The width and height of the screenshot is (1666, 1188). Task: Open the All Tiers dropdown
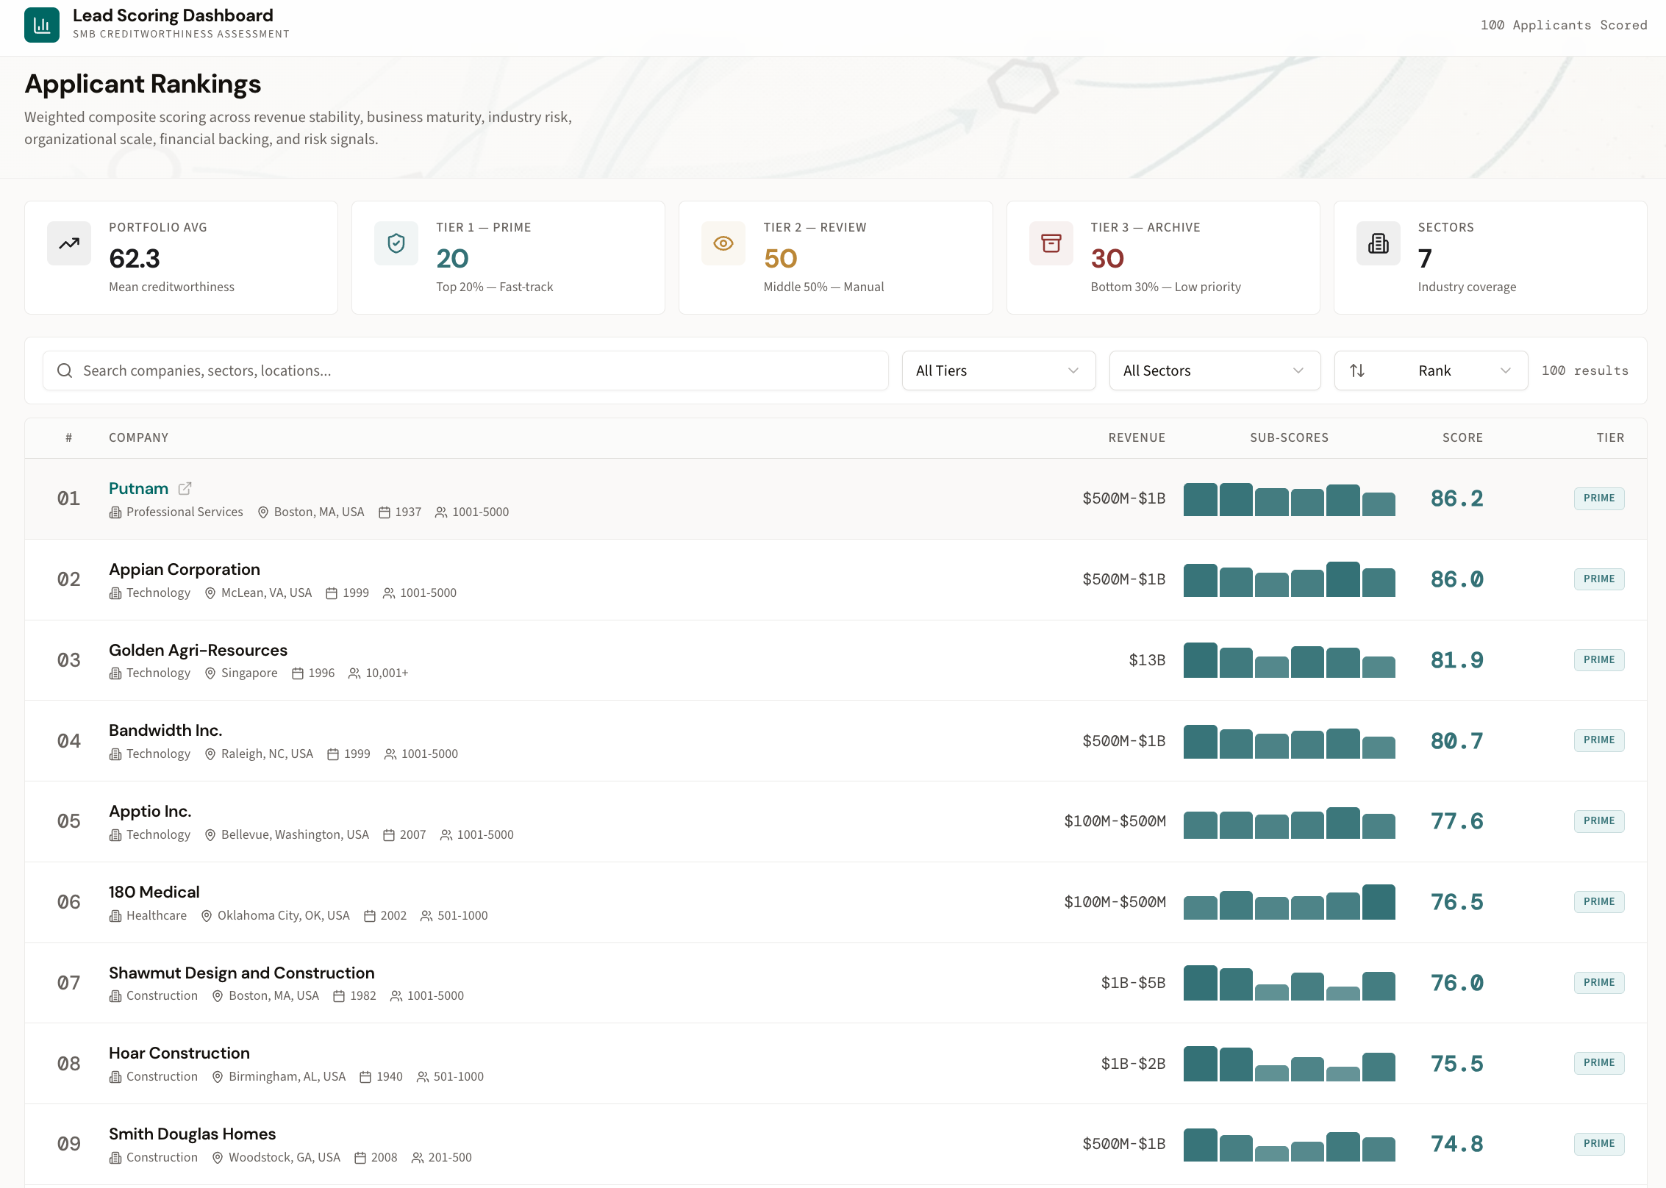click(998, 371)
